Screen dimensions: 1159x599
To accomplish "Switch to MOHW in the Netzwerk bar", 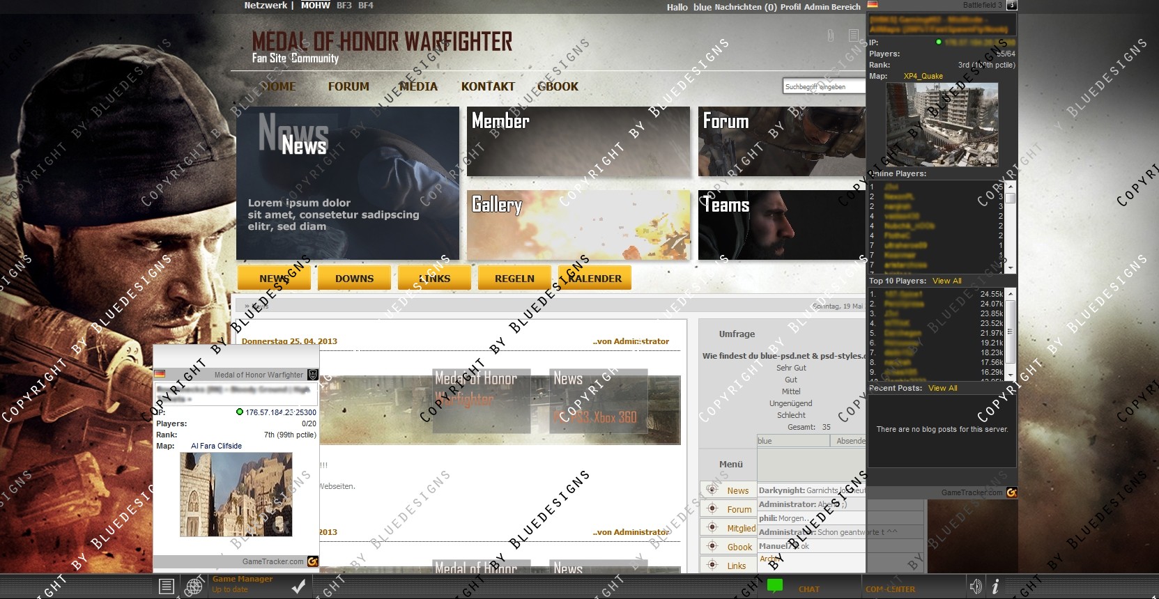I will [x=315, y=6].
